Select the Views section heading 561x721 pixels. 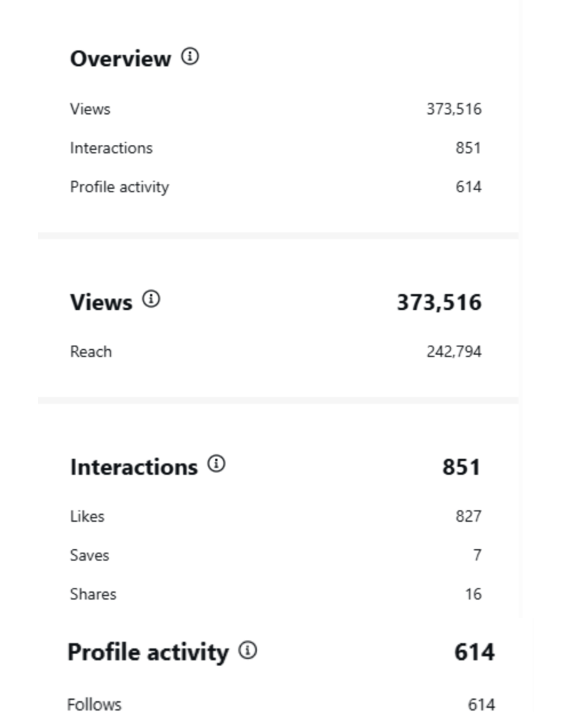click(x=100, y=301)
